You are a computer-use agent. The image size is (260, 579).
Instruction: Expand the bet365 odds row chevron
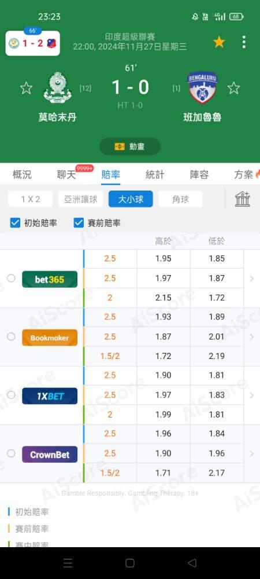point(251,278)
